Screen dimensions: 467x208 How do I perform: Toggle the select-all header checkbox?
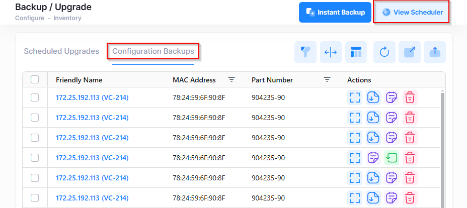35,79
